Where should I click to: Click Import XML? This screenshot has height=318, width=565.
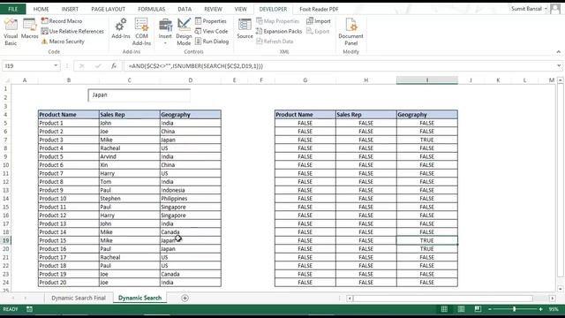[x=319, y=21]
